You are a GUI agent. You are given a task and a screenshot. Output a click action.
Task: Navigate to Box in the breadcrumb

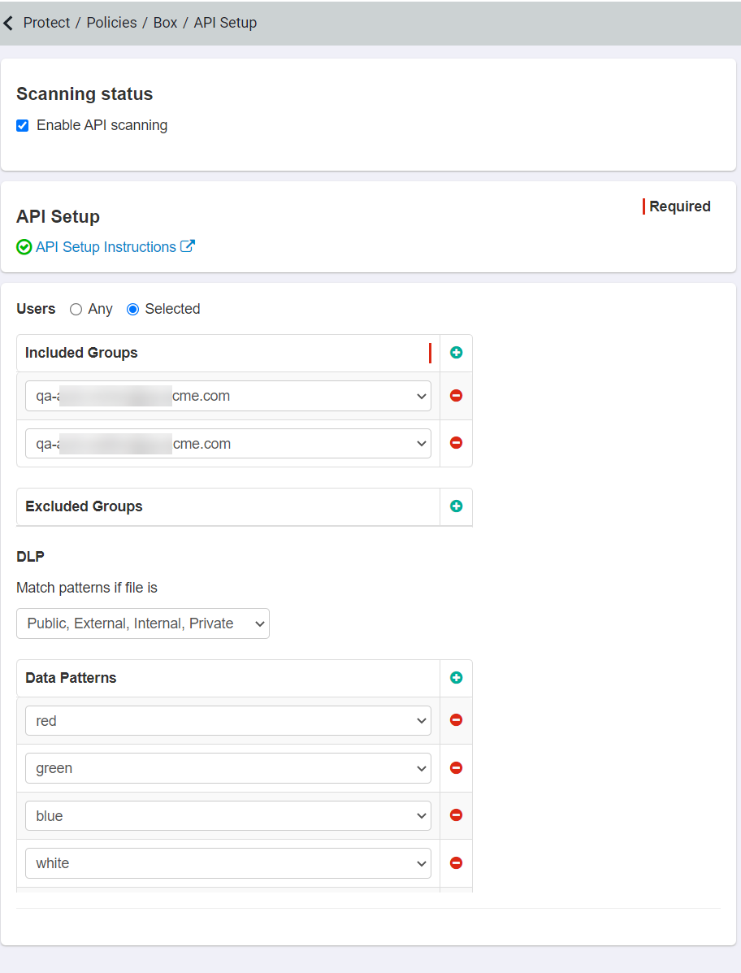(165, 22)
